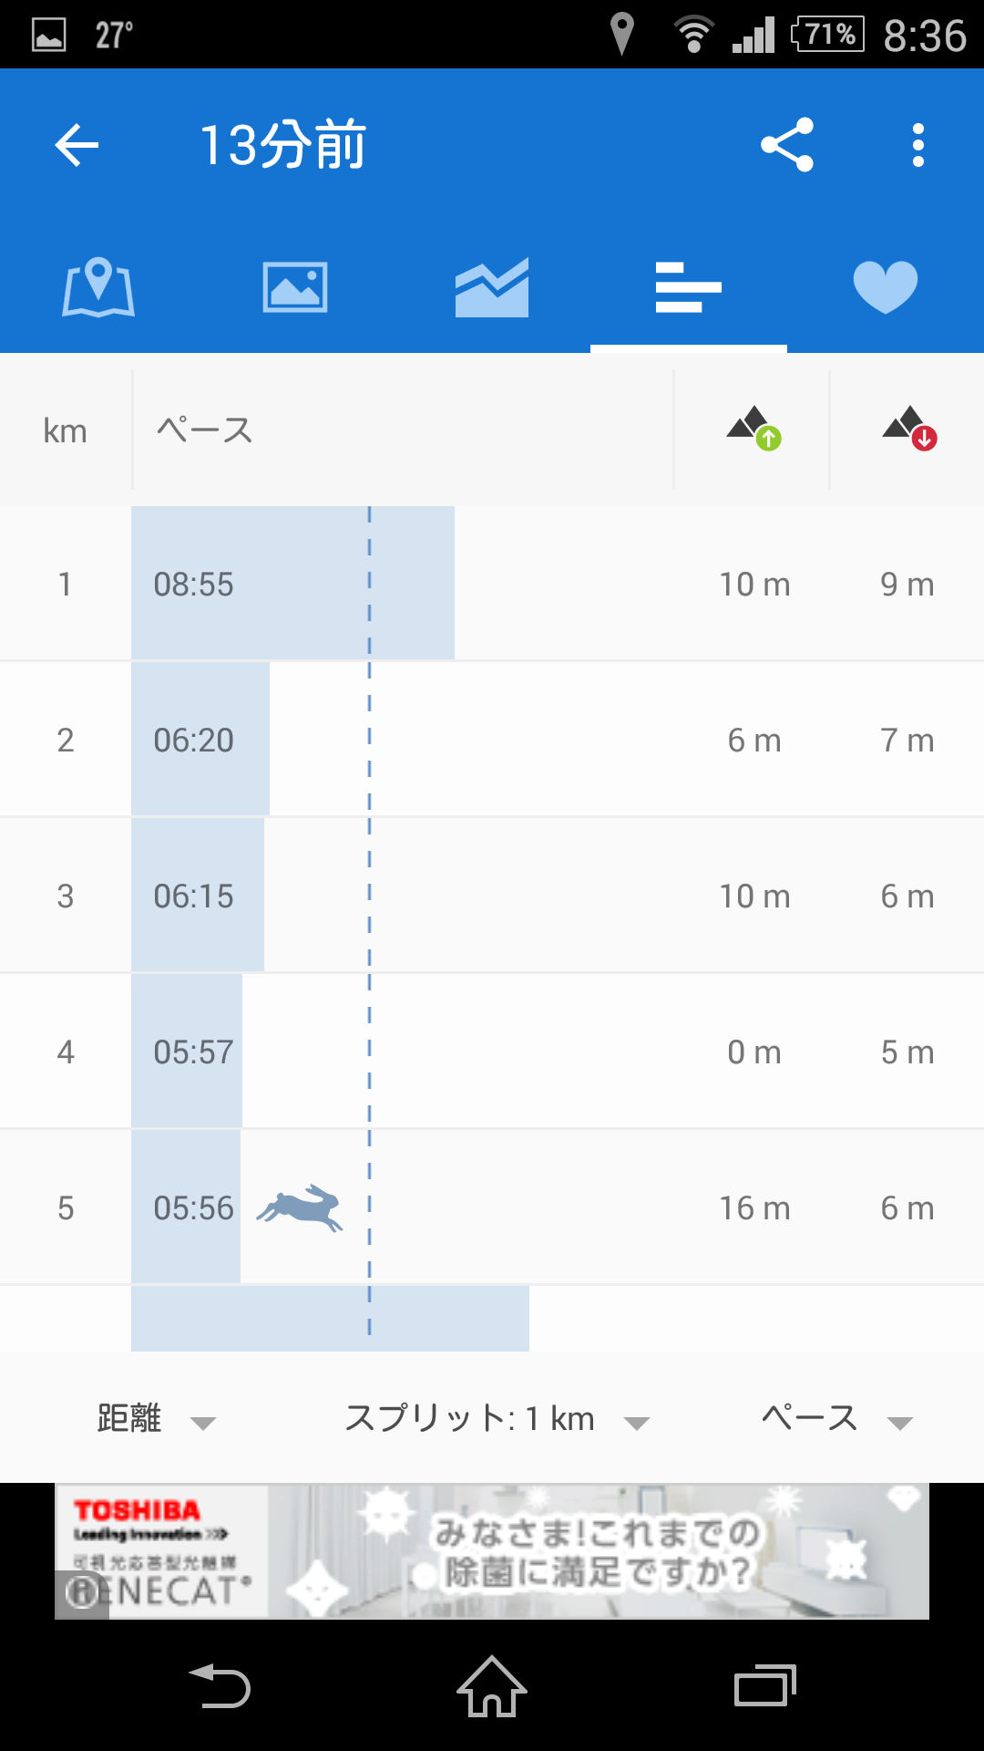
Task: Open the graph chart tab
Action: coord(492,287)
